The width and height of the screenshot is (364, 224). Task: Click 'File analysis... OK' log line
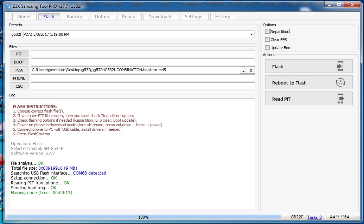point(27,163)
